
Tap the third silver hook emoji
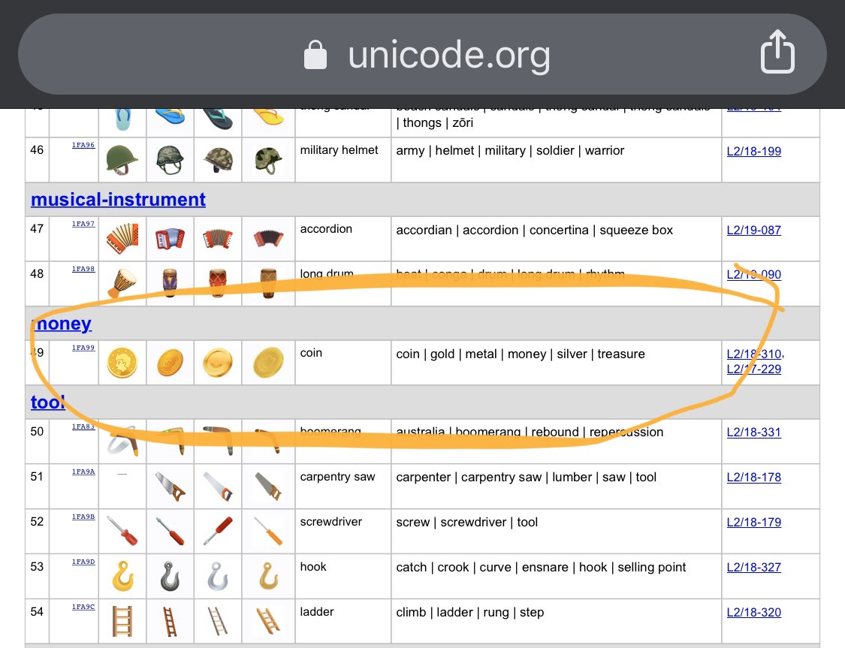218,576
